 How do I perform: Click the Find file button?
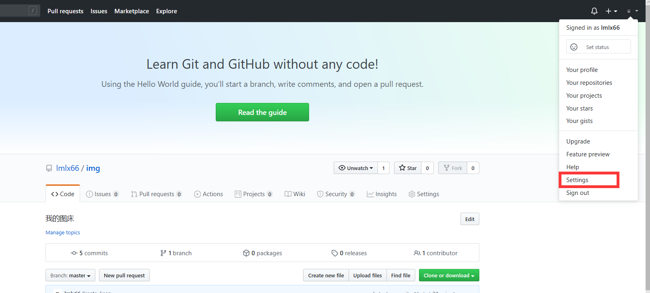(401, 275)
